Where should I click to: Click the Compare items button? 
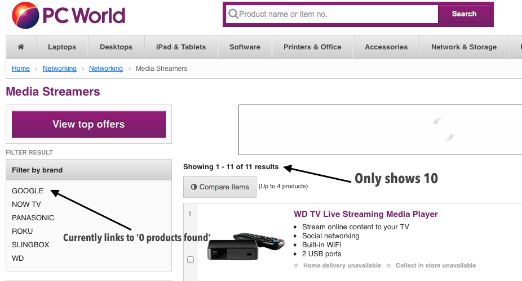(219, 187)
